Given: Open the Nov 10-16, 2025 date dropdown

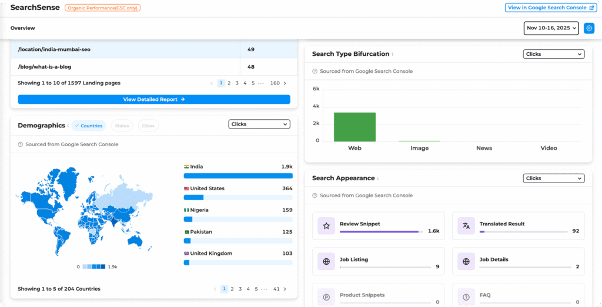Looking at the screenshot, I should coord(551,28).
